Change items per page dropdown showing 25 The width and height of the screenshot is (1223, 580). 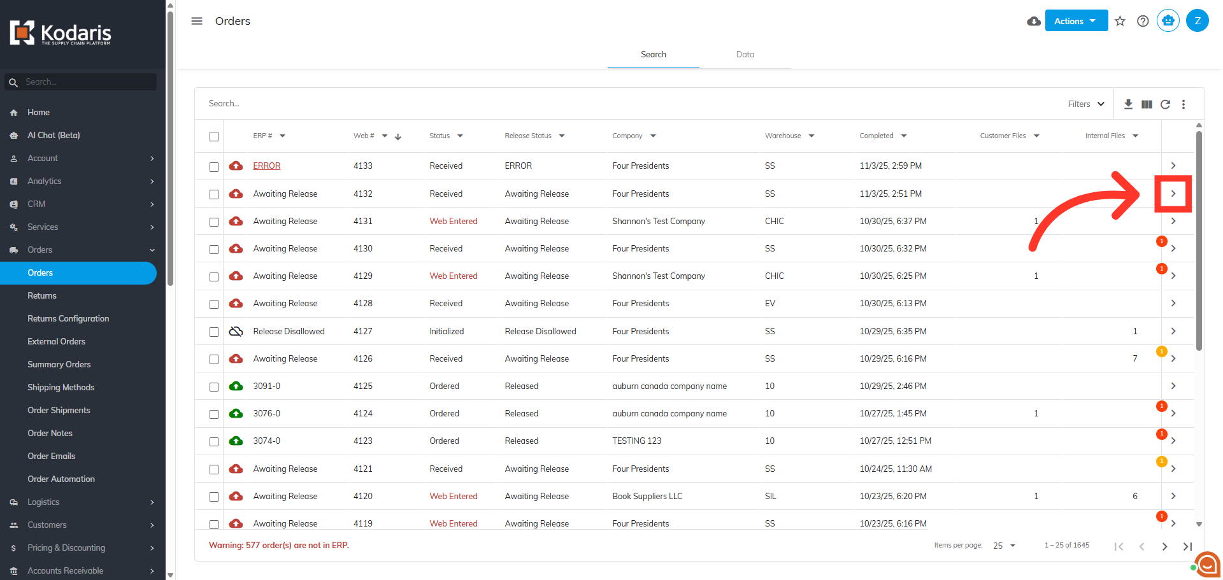pos(1005,546)
